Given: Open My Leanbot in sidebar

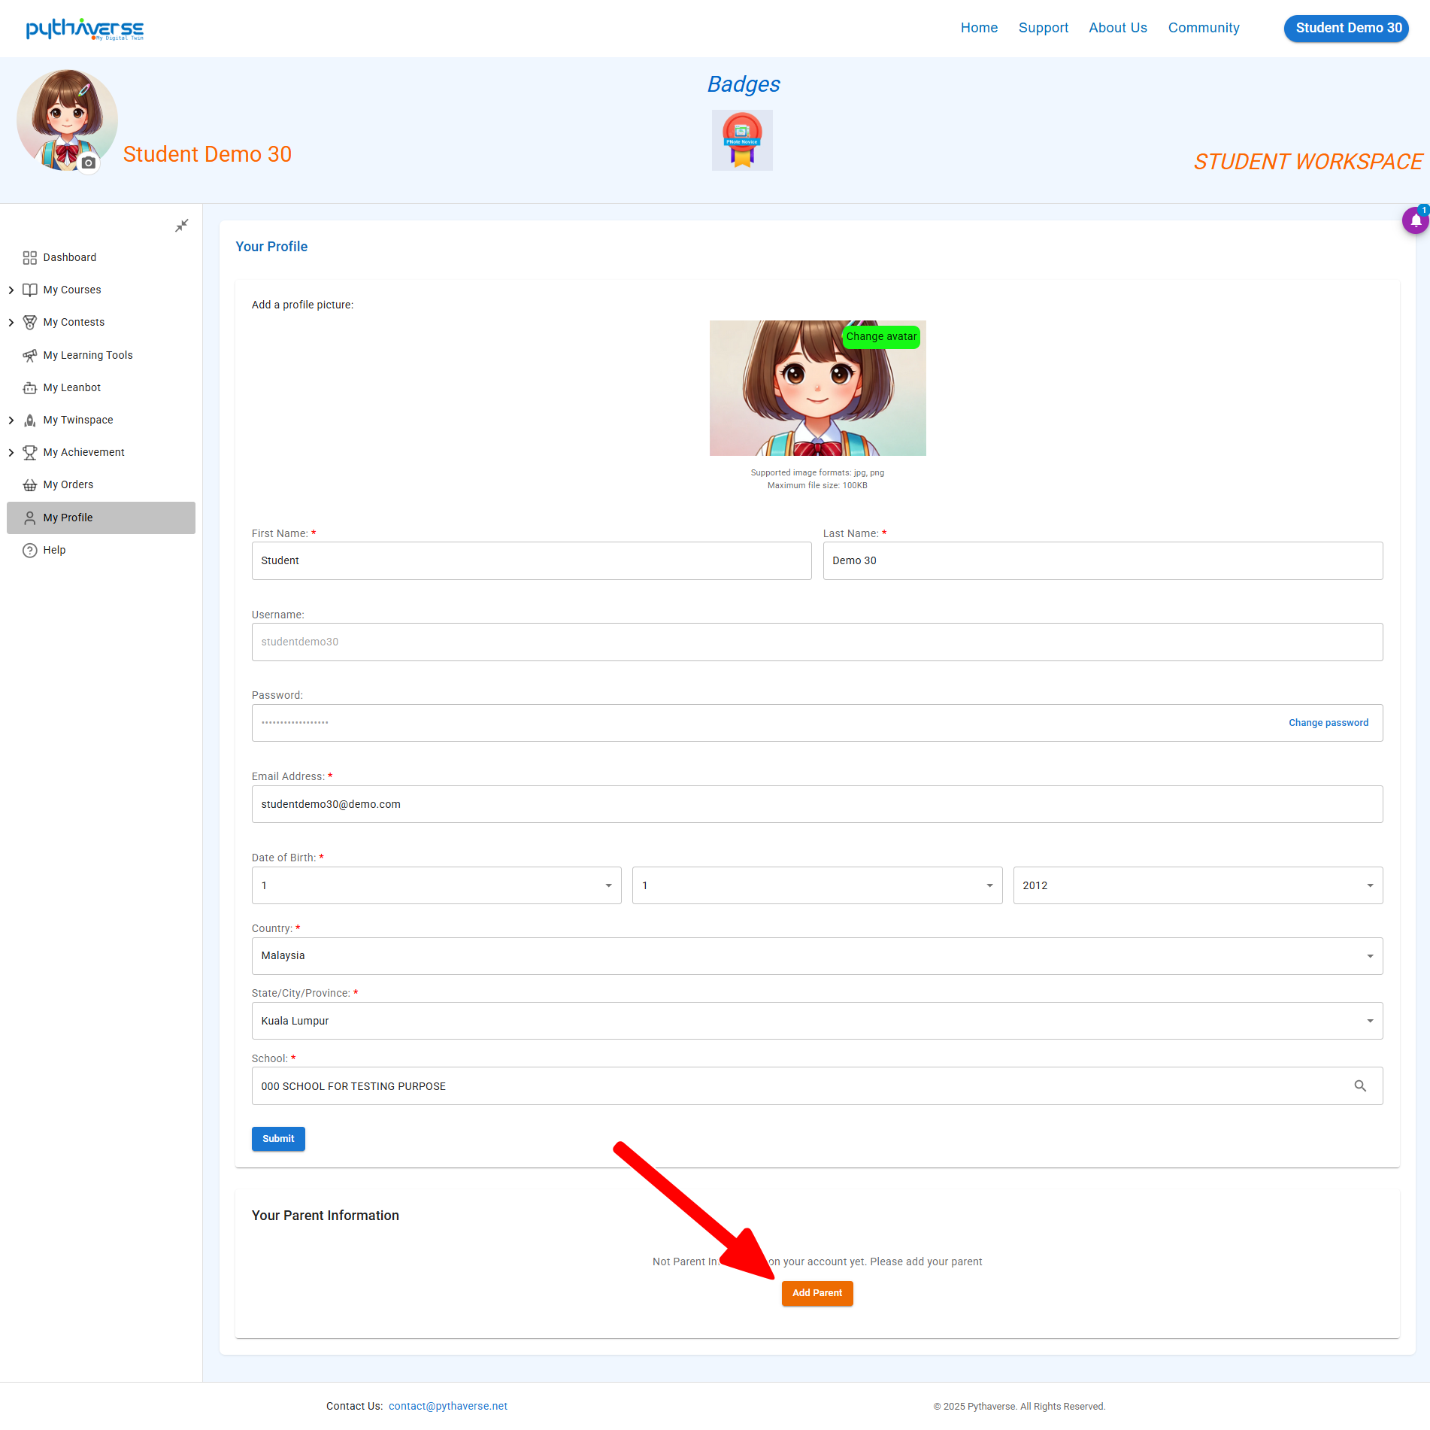Looking at the screenshot, I should point(71,387).
